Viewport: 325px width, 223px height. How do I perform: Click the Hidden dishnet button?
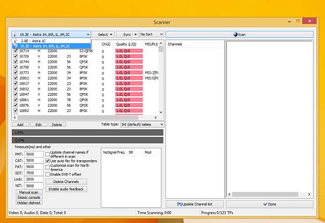[29, 203]
